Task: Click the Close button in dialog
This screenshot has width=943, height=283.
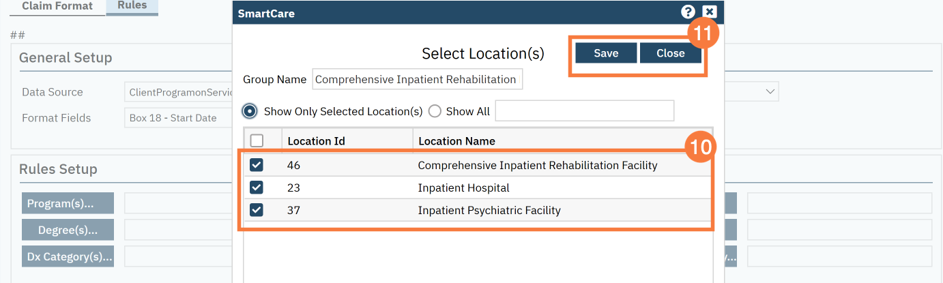Action: pyautogui.click(x=671, y=53)
